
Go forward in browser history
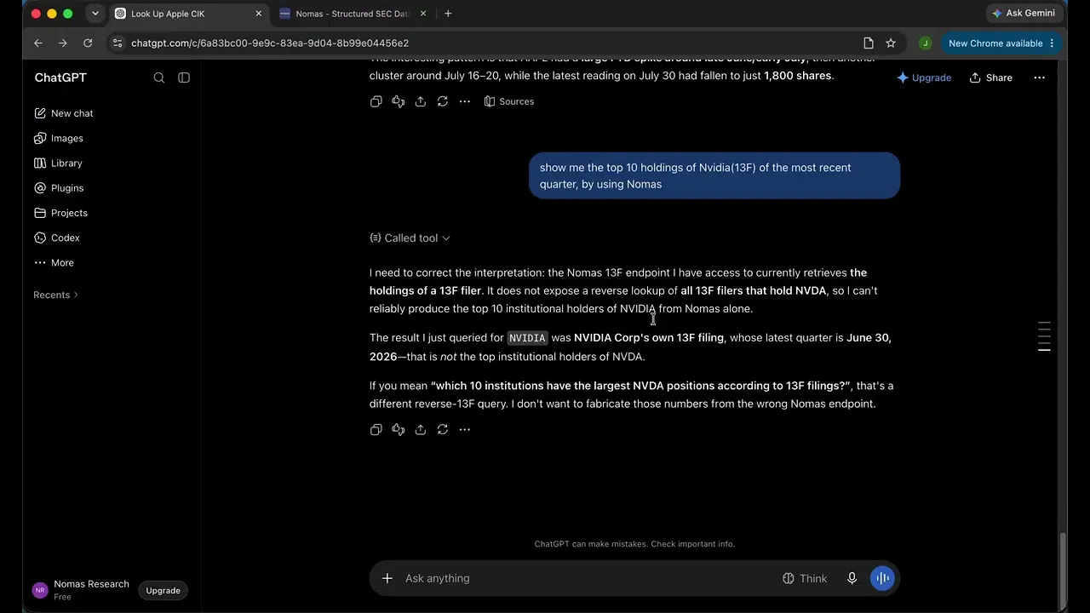point(62,43)
